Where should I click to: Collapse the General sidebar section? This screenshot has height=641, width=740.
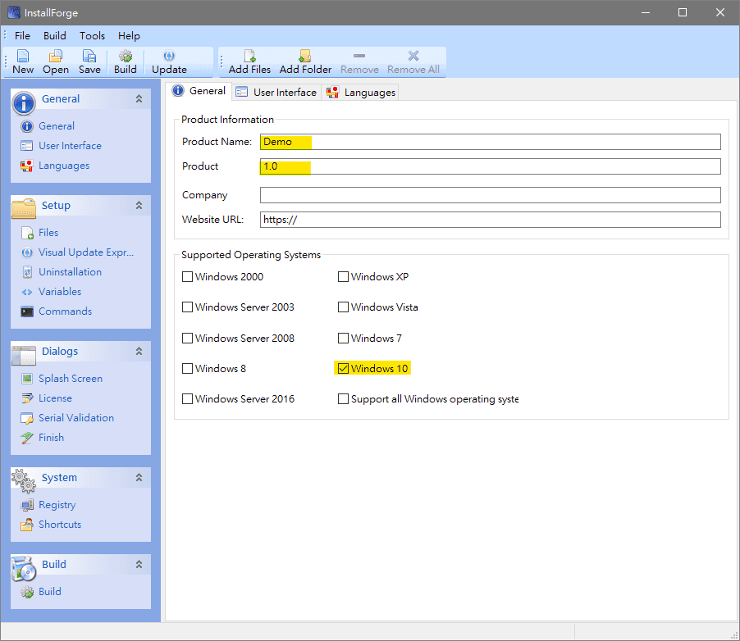(x=139, y=98)
